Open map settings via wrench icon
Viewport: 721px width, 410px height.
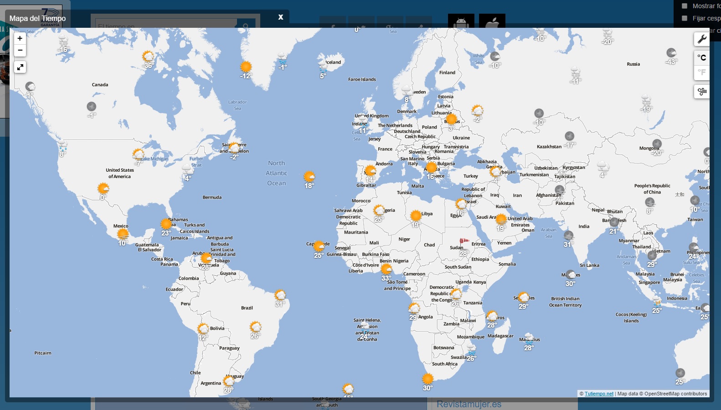tap(702, 39)
